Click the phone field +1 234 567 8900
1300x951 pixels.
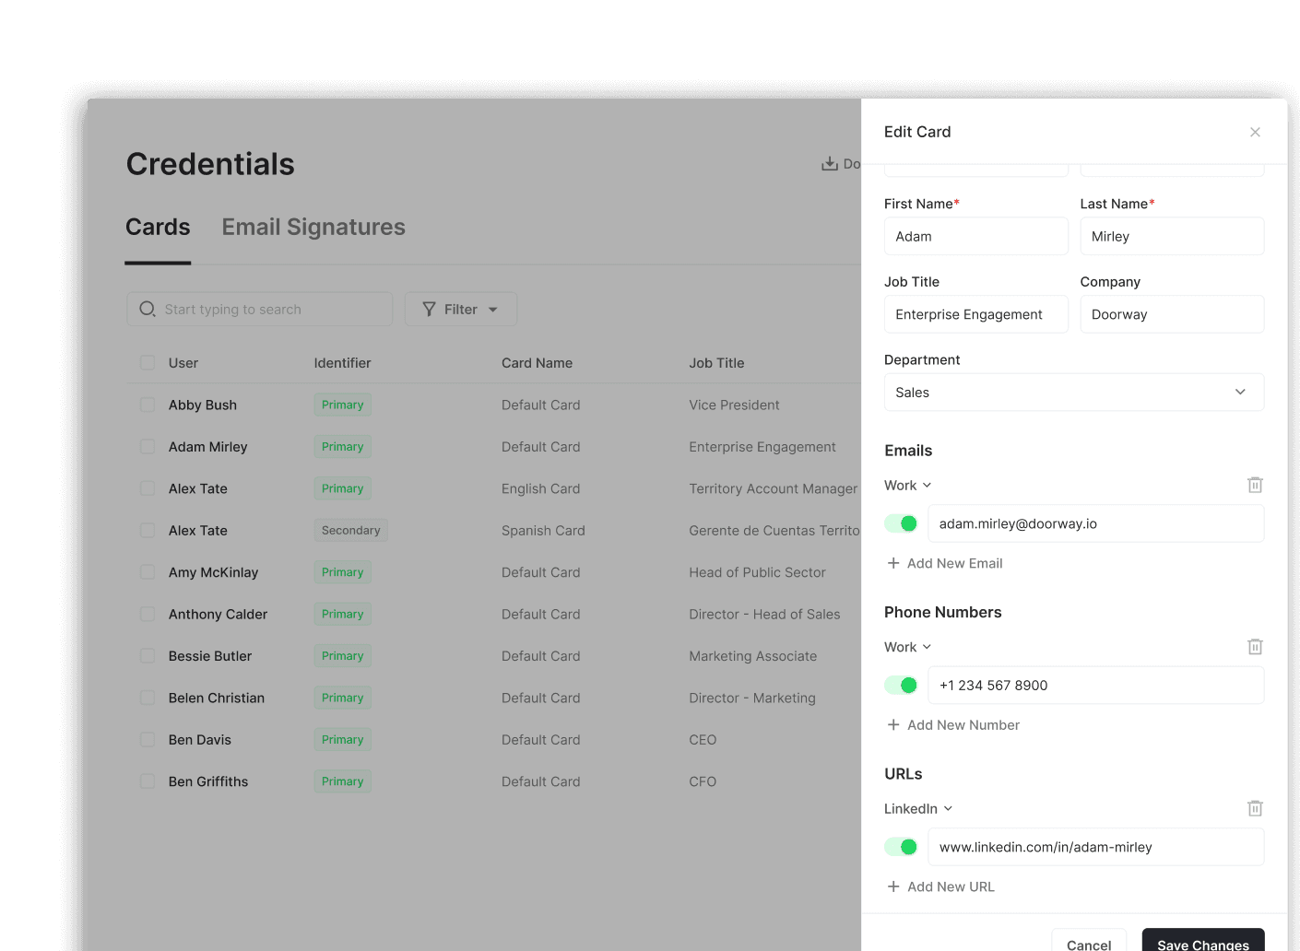coord(1096,686)
